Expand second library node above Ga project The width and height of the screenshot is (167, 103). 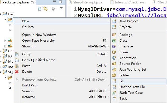click(x=5, y=46)
